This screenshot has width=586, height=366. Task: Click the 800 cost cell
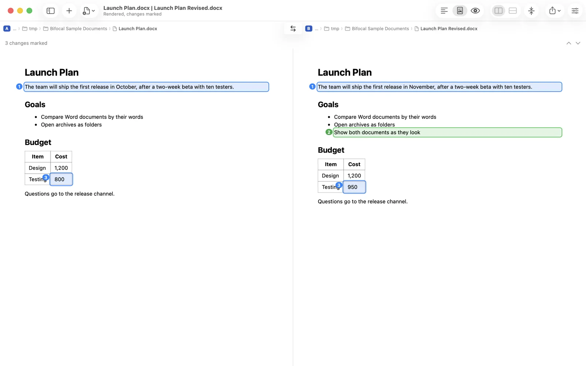point(61,179)
